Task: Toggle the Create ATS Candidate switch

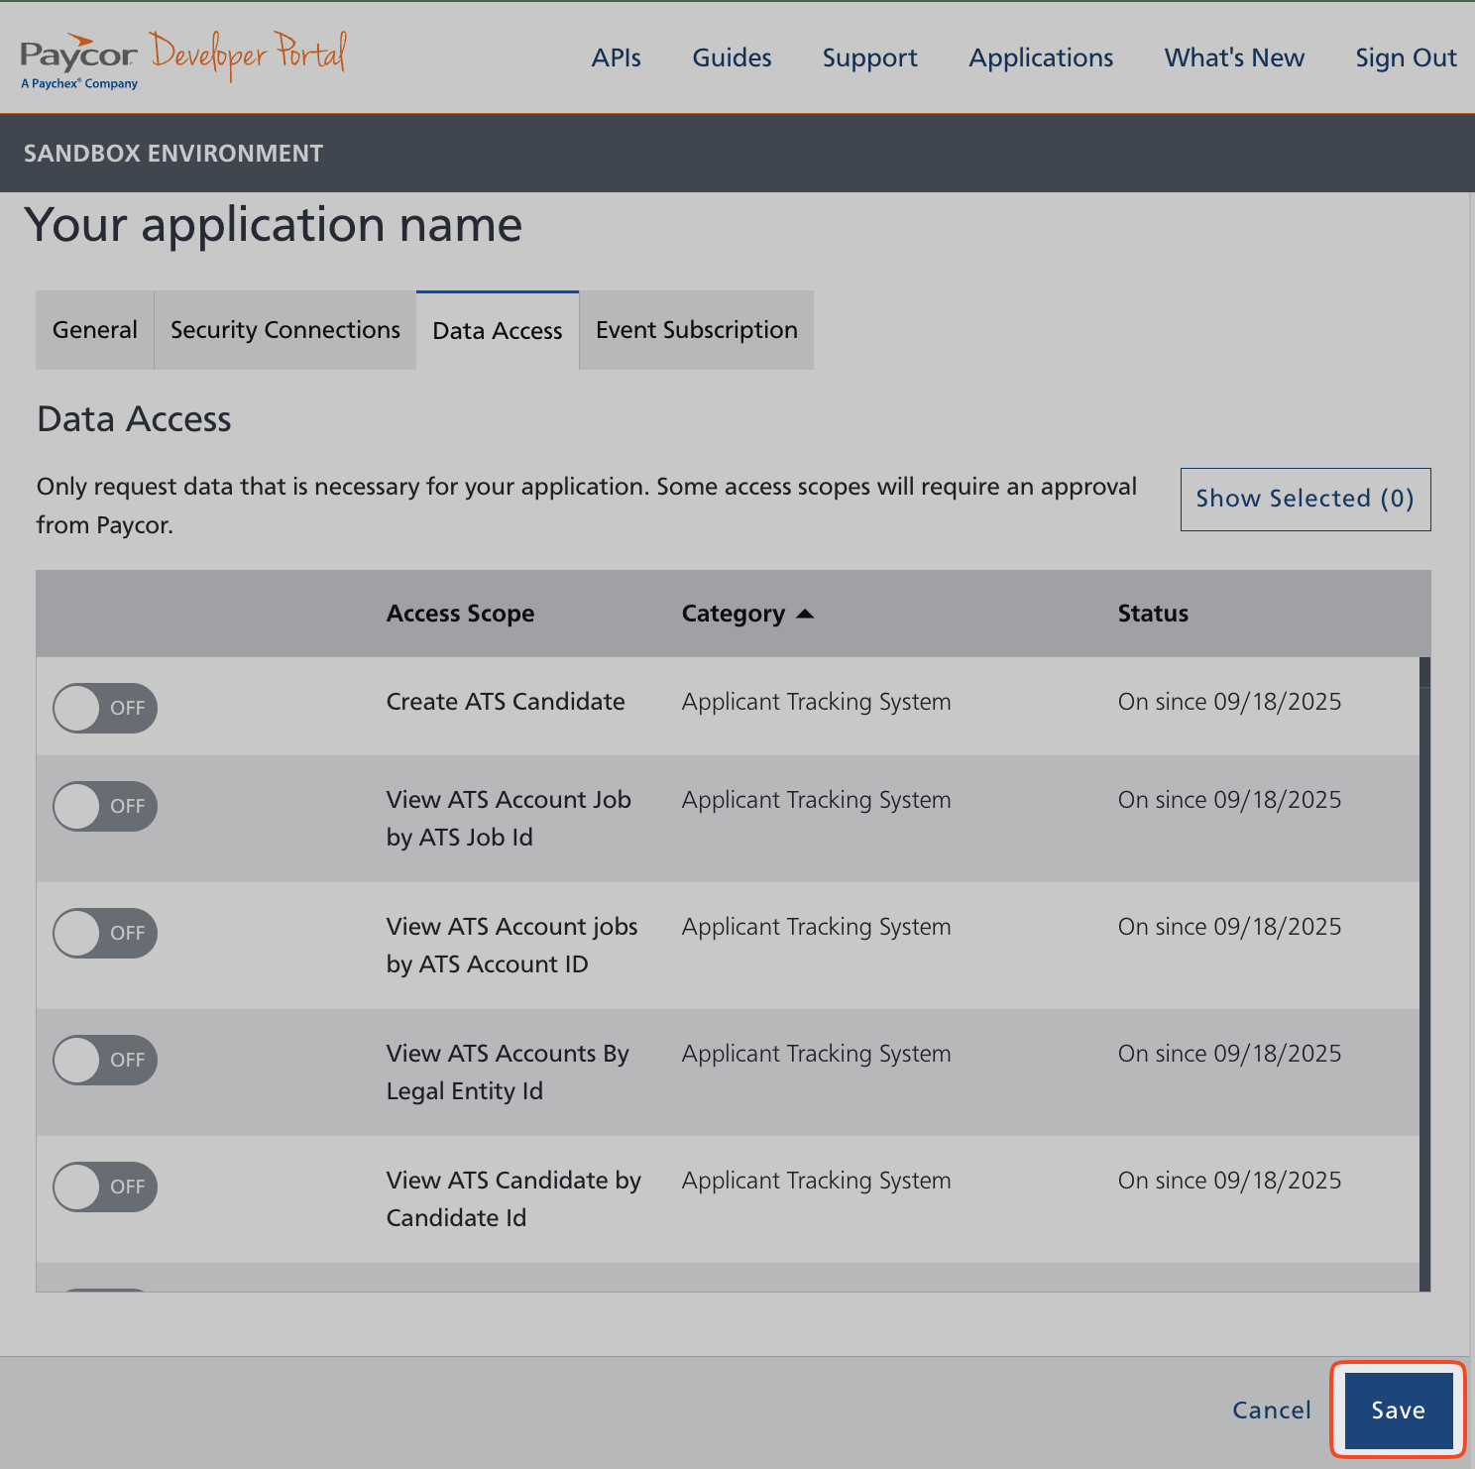Action: 105,708
